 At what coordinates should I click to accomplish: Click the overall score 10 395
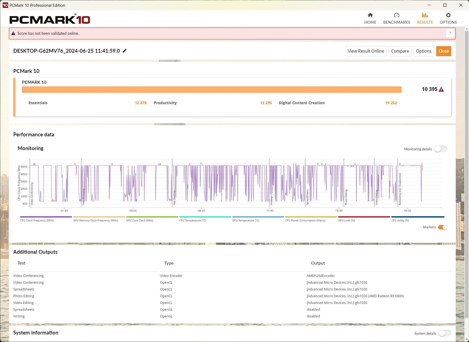tap(429, 89)
